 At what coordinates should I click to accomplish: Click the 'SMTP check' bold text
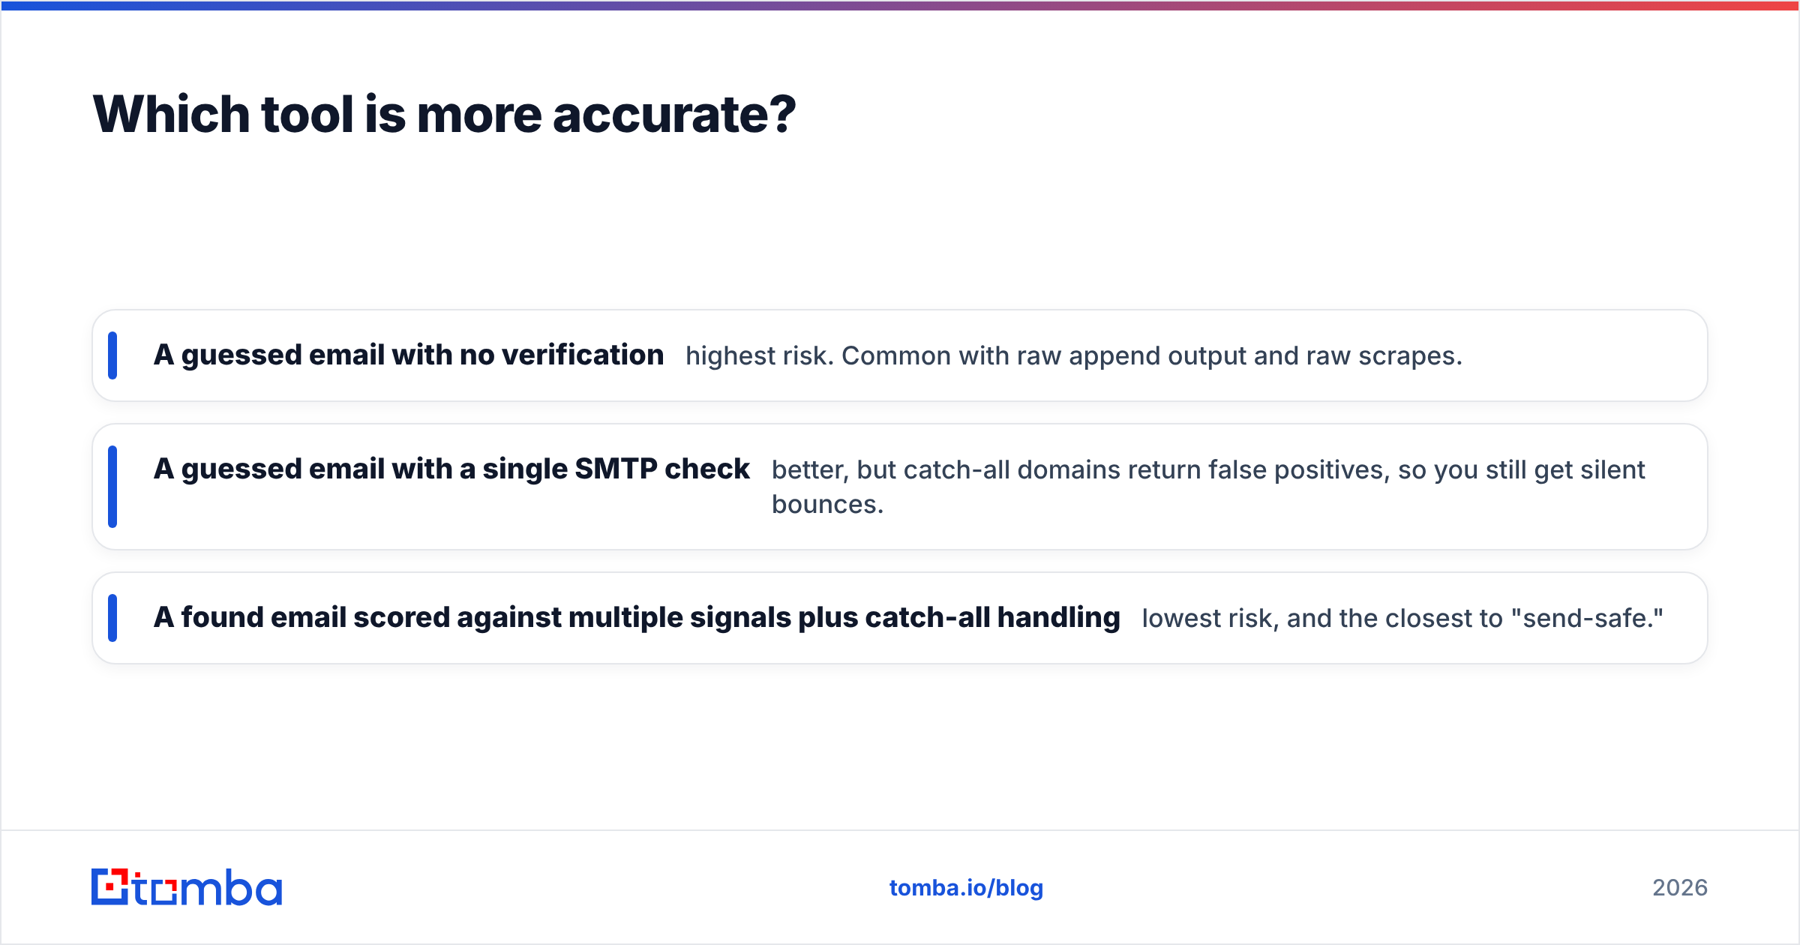(x=662, y=469)
